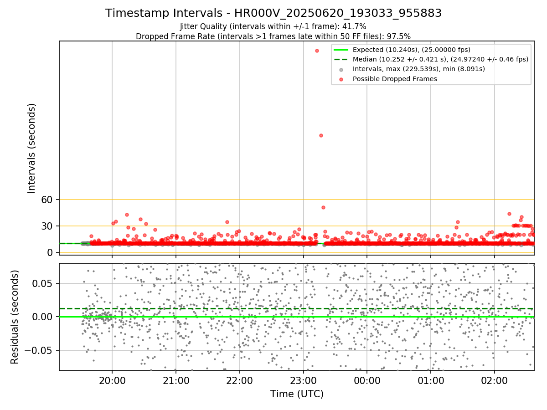This screenshot has width=547, height=410.
Task: Click the 'Dropped Frame Rate' 97.5% subtitle
Action: 273,36
